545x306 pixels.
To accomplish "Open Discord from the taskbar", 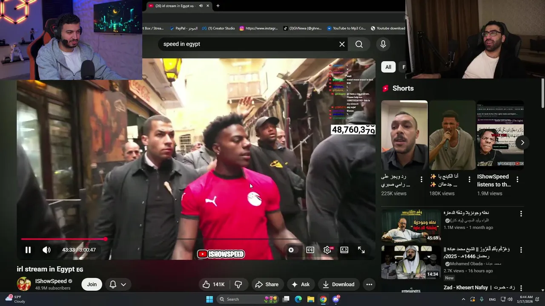I will (x=336, y=299).
